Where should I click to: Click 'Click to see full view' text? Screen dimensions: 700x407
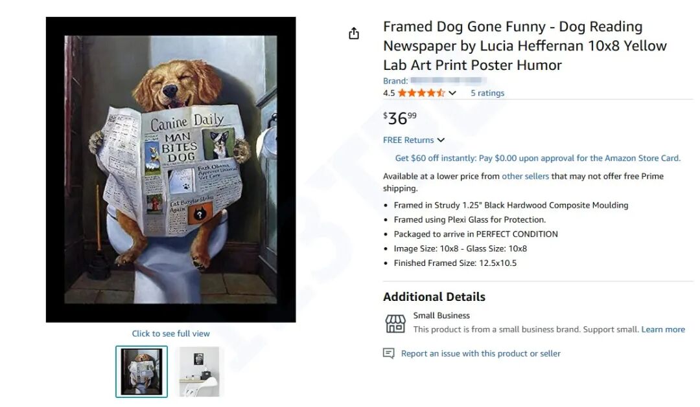pyautogui.click(x=171, y=334)
